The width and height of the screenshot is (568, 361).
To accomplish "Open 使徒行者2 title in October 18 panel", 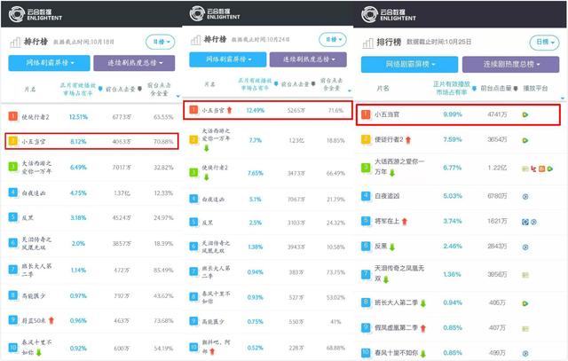I will click(x=35, y=117).
